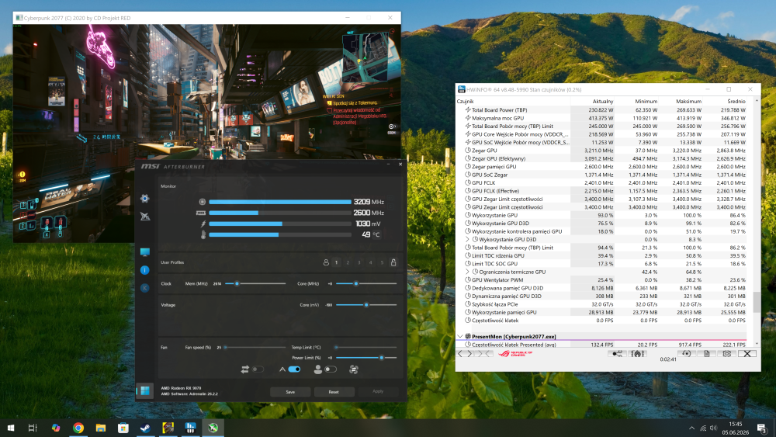Image resolution: width=776 pixels, height=437 pixels.
Task: Click the OC Scanner plane icon
Action: (x=144, y=217)
